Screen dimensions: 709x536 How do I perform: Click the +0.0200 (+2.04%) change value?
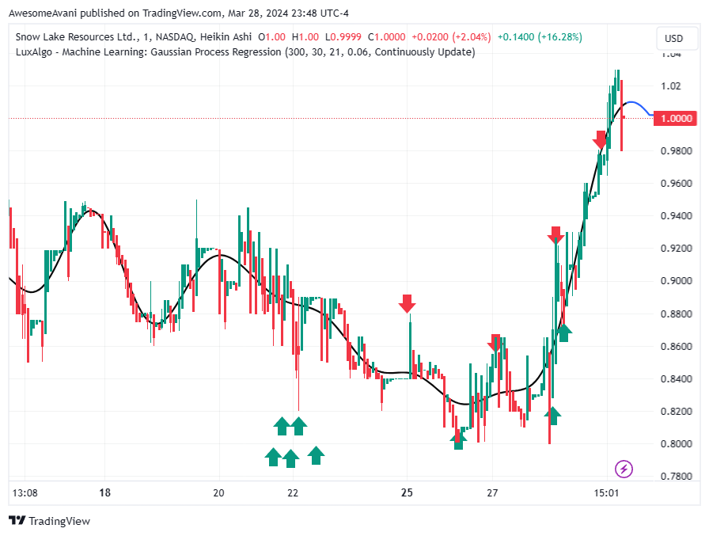click(x=451, y=37)
